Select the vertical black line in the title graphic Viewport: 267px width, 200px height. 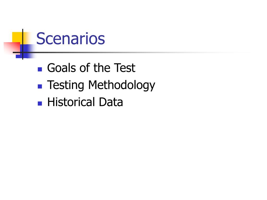(23, 44)
